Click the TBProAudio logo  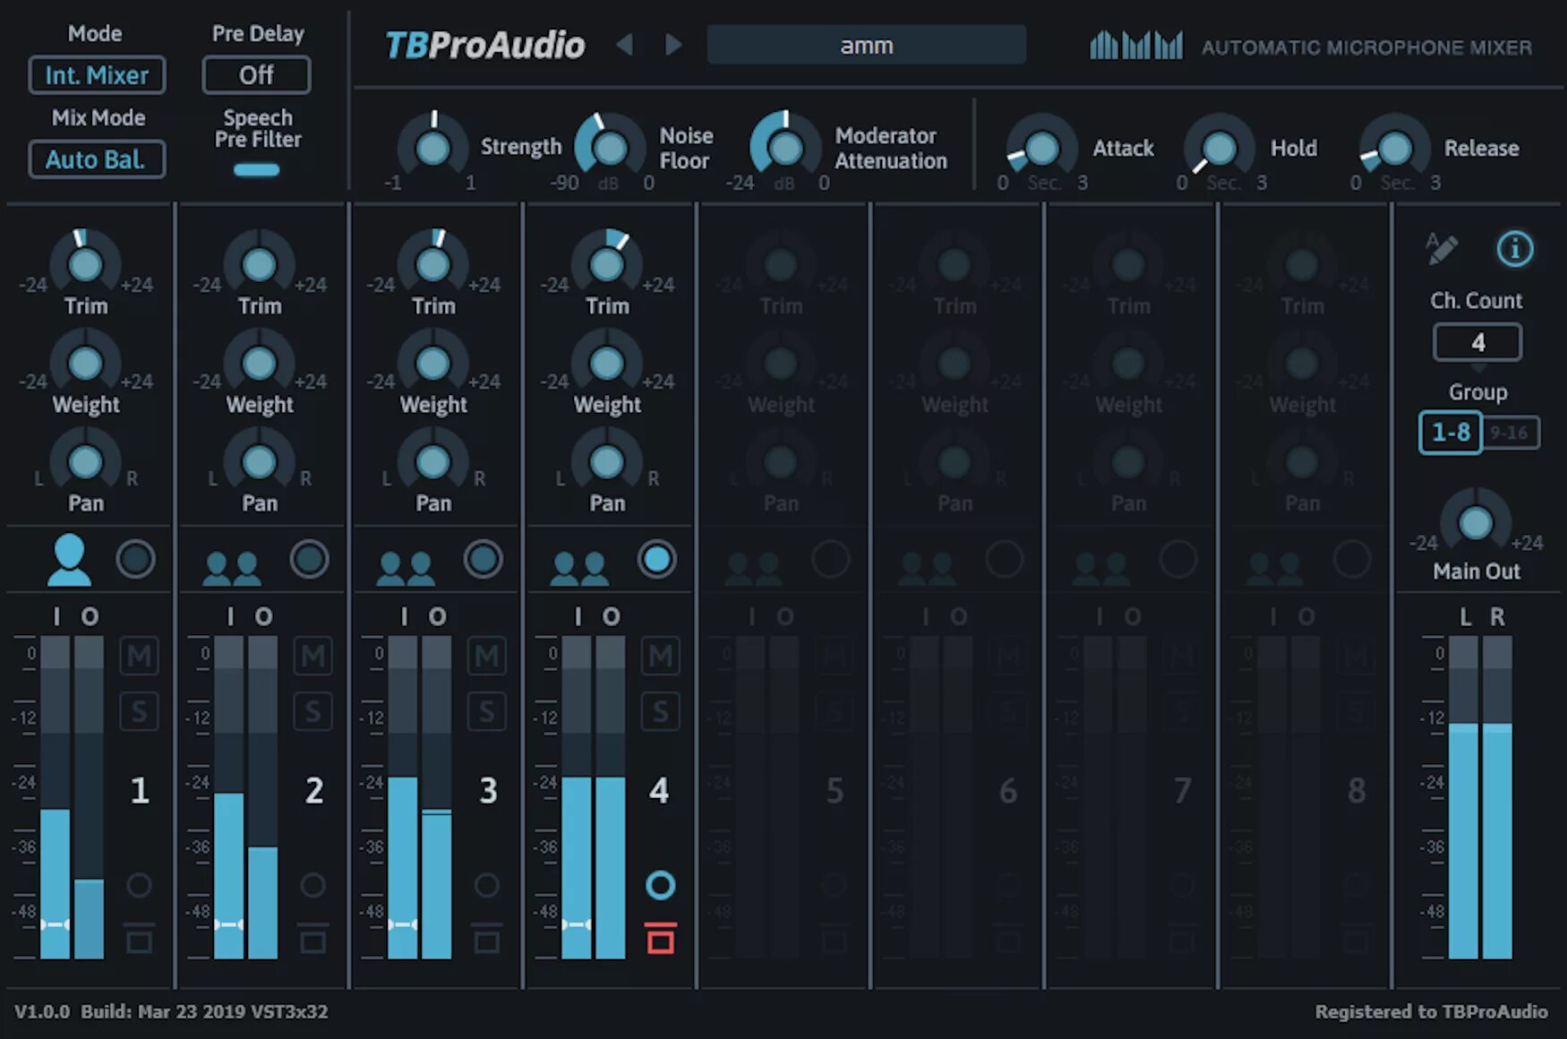(x=484, y=45)
